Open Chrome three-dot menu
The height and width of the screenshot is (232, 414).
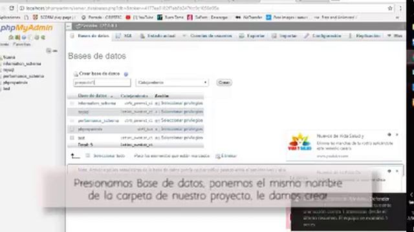(400, 8)
